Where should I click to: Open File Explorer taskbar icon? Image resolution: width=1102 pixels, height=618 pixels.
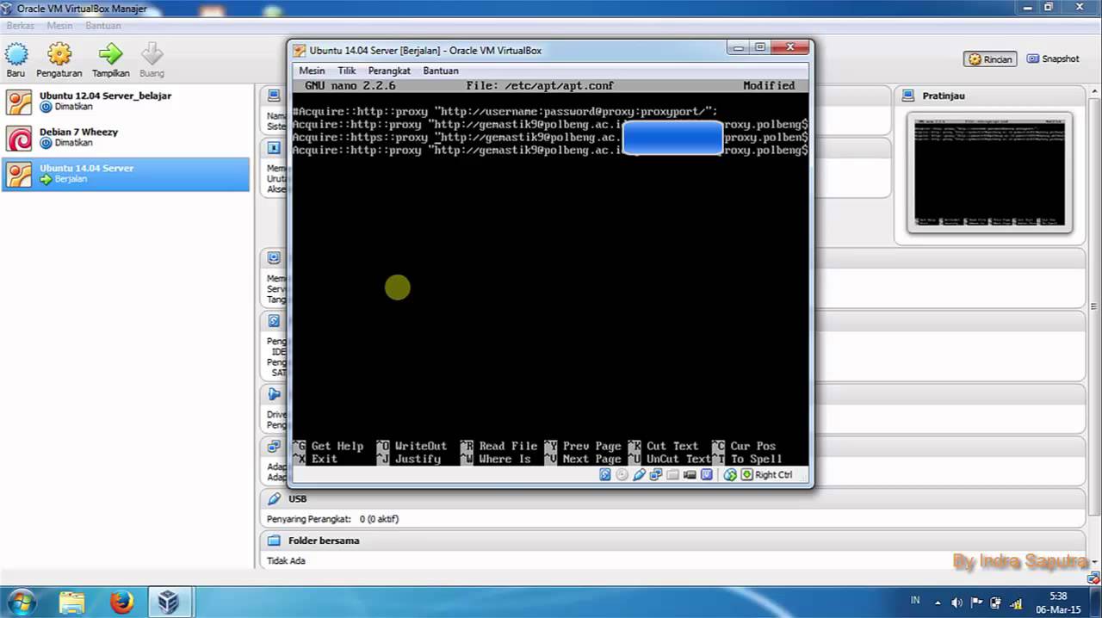(x=72, y=602)
